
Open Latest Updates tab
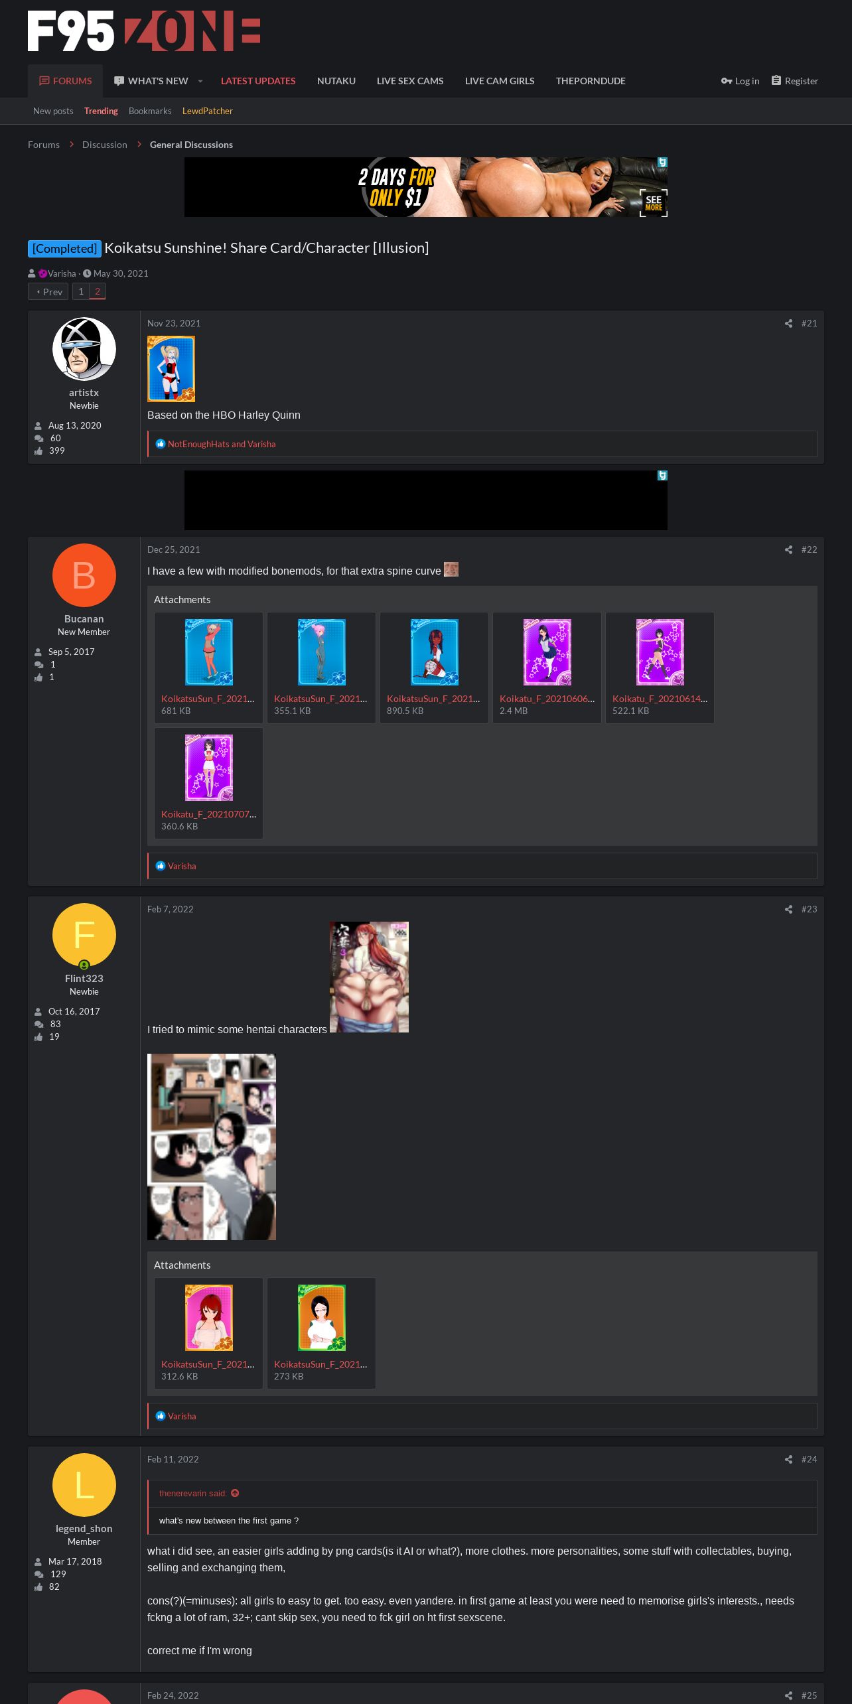(x=258, y=81)
